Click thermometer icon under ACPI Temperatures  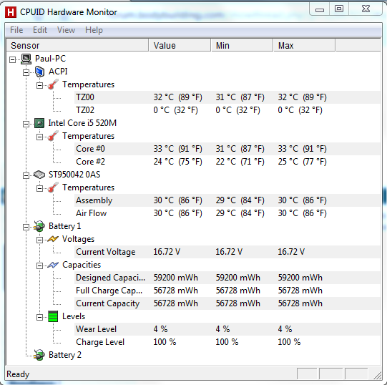click(x=53, y=84)
